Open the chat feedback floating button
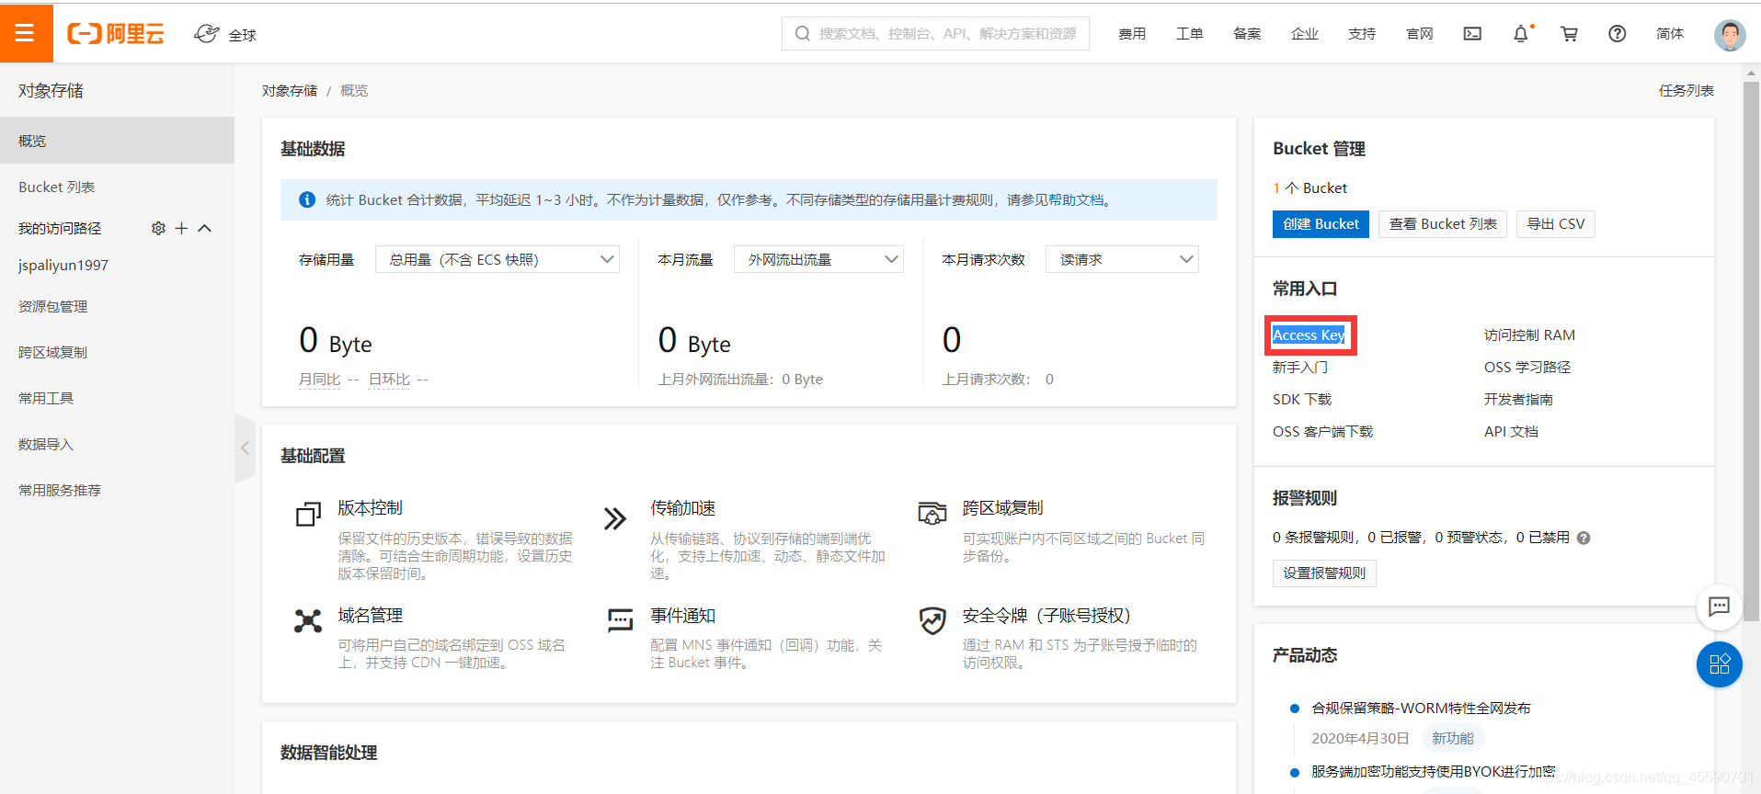This screenshot has height=794, width=1761. (x=1719, y=607)
